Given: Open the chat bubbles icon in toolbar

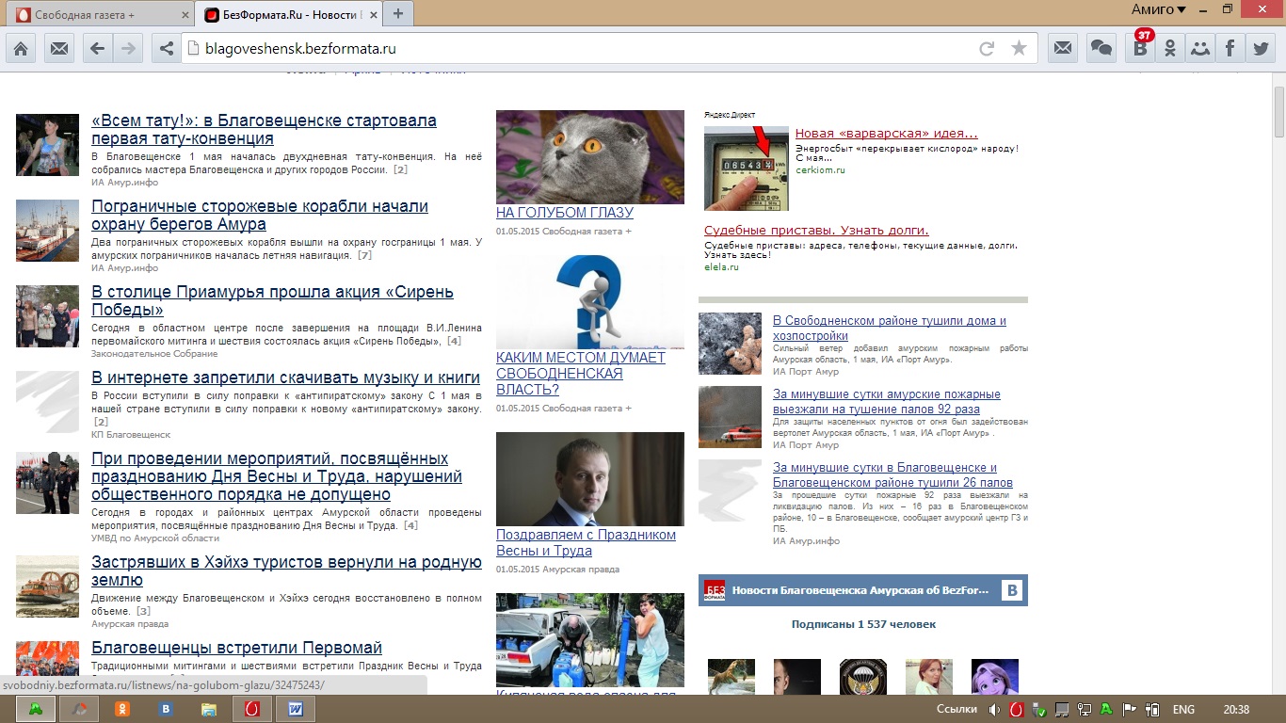Looking at the screenshot, I should (x=1101, y=49).
